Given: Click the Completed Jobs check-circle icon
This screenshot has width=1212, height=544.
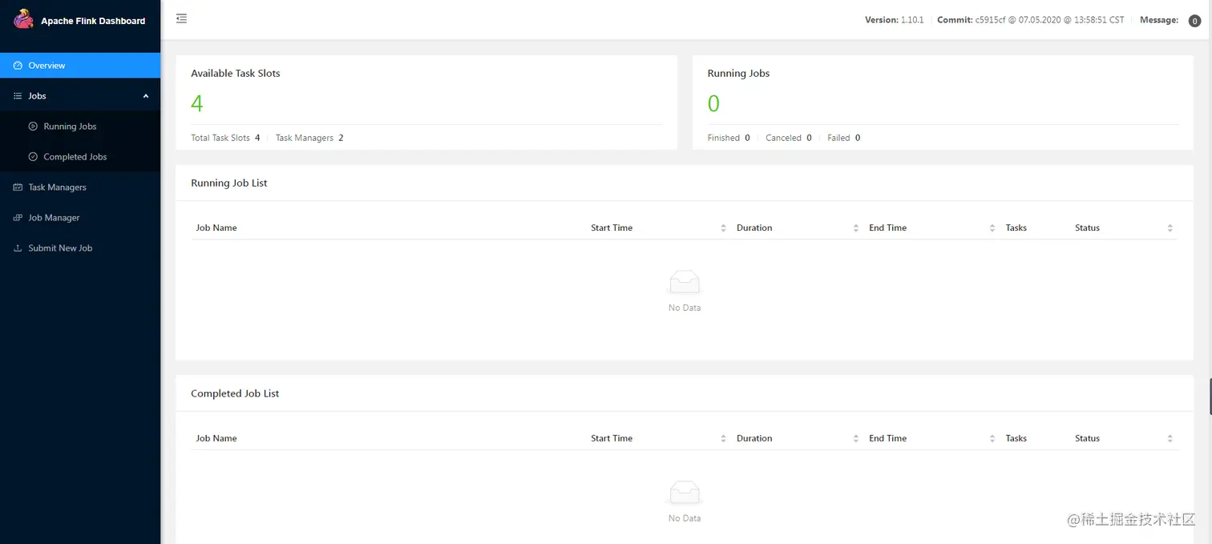Looking at the screenshot, I should [x=33, y=157].
